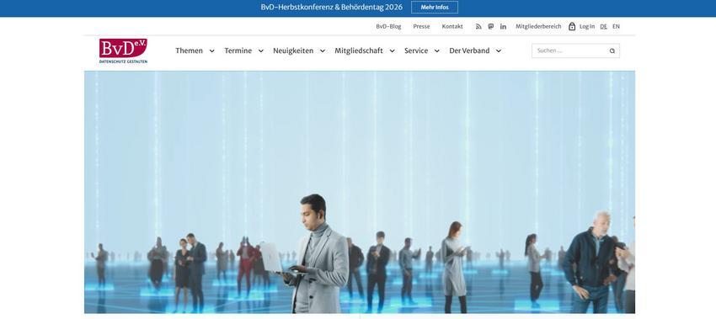Click the magnifier search icon
The image size is (716, 319).
(x=612, y=51)
